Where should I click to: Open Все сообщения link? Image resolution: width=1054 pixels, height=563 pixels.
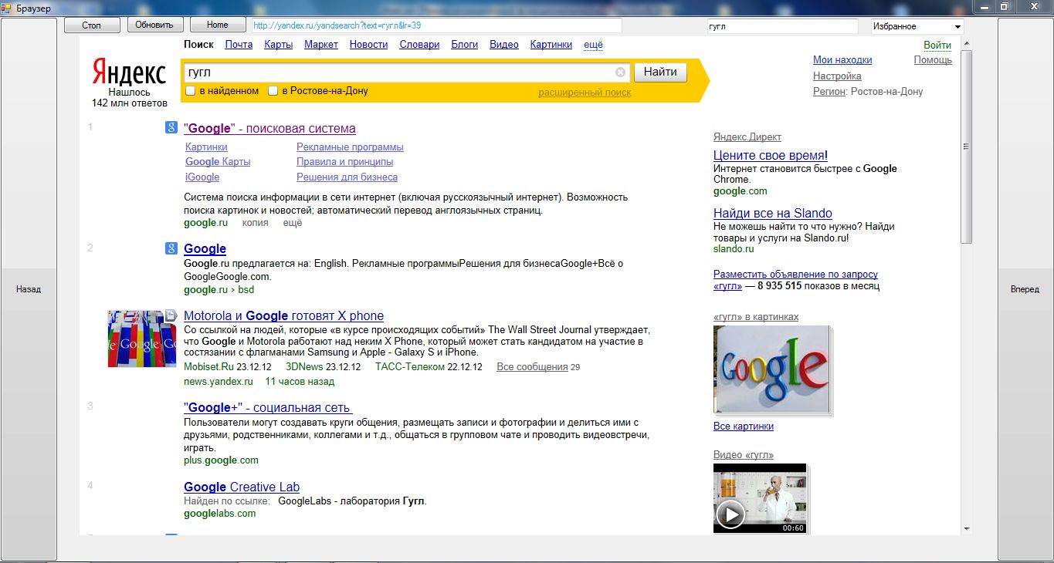[532, 367]
